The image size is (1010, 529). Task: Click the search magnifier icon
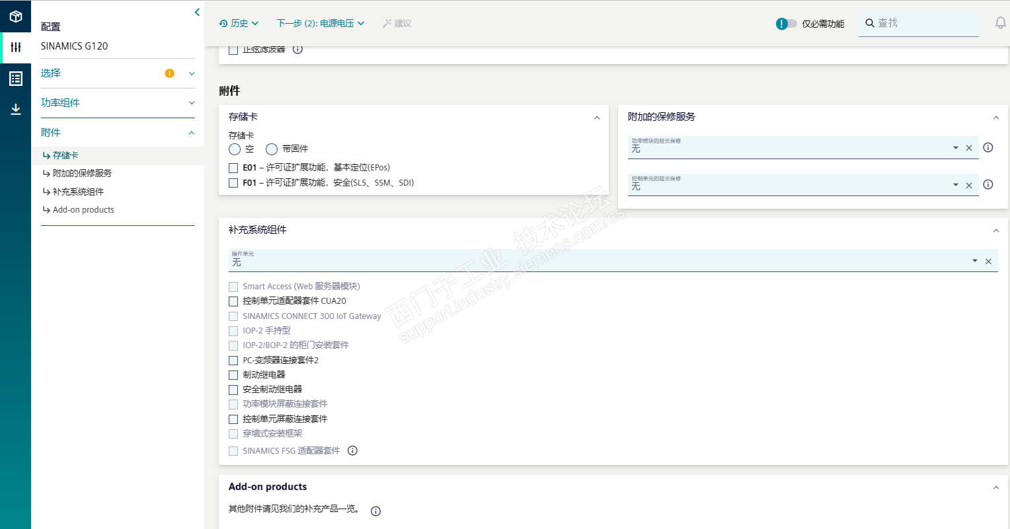(870, 23)
